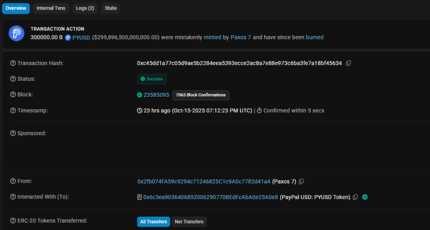Copy the Paxos 7 From address
This screenshot has height=230, width=430.
(x=301, y=181)
